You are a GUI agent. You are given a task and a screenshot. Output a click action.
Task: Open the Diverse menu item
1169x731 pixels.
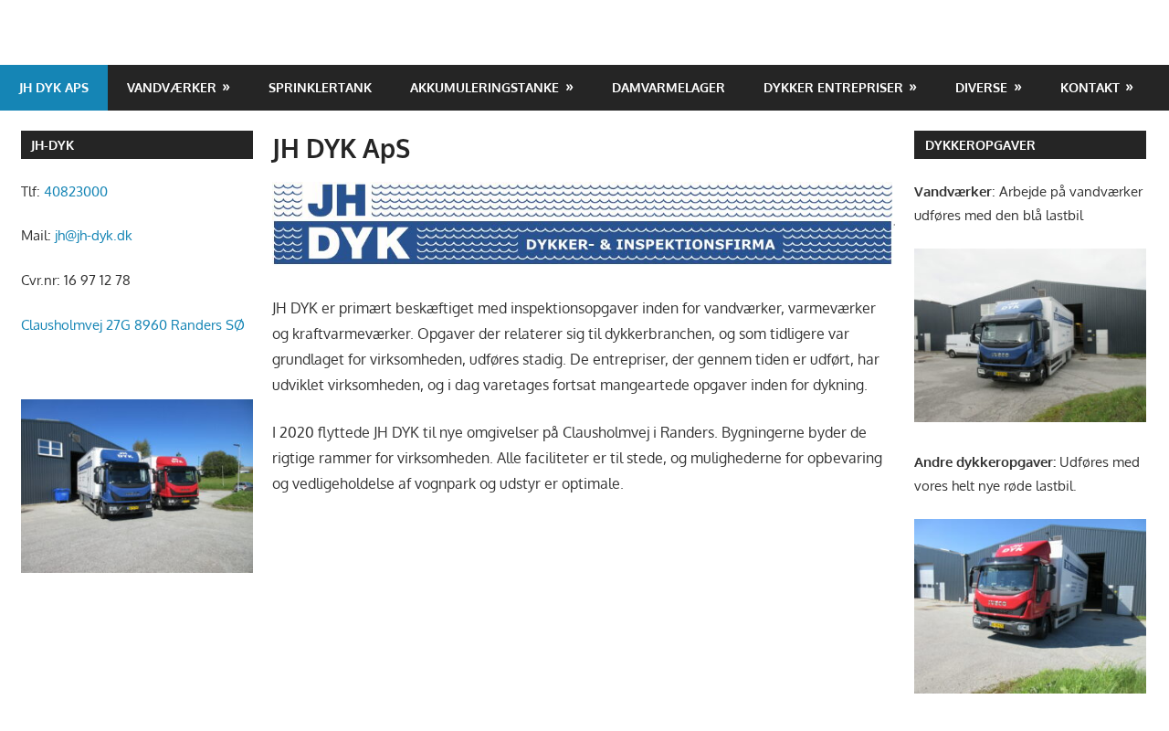point(981,88)
